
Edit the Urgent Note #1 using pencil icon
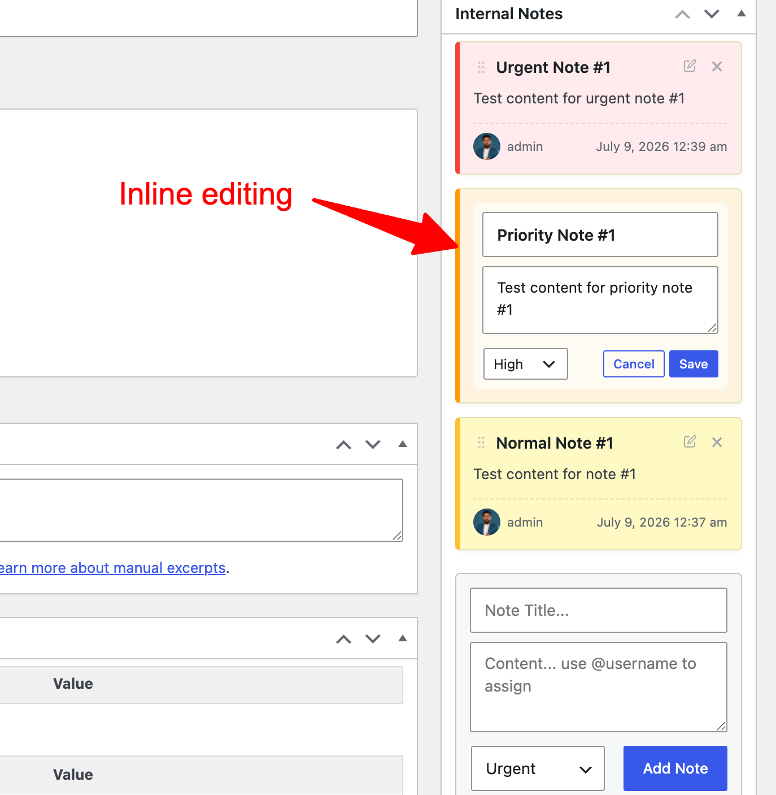tap(690, 66)
